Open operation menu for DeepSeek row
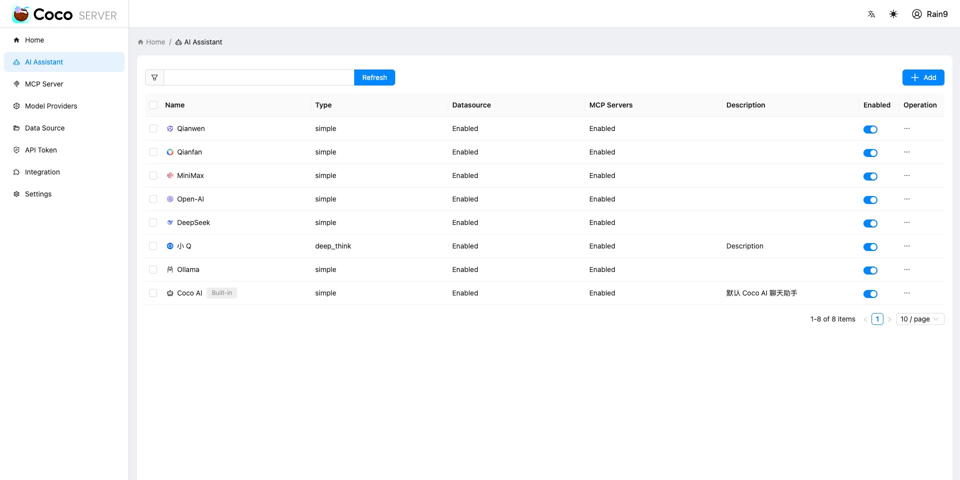The image size is (960, 480). coord(907,222)
